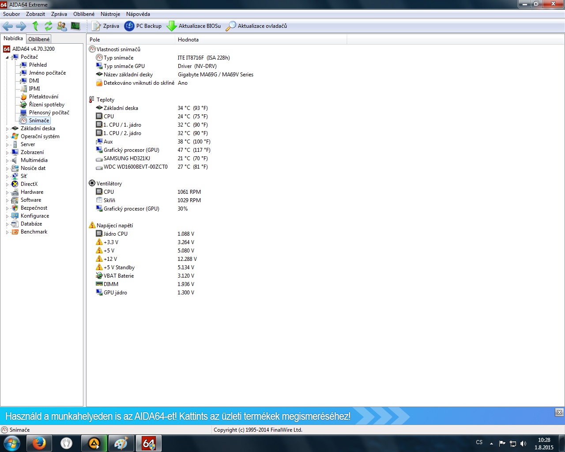Click the green up-level arrow in toolbar

(35, 26)
